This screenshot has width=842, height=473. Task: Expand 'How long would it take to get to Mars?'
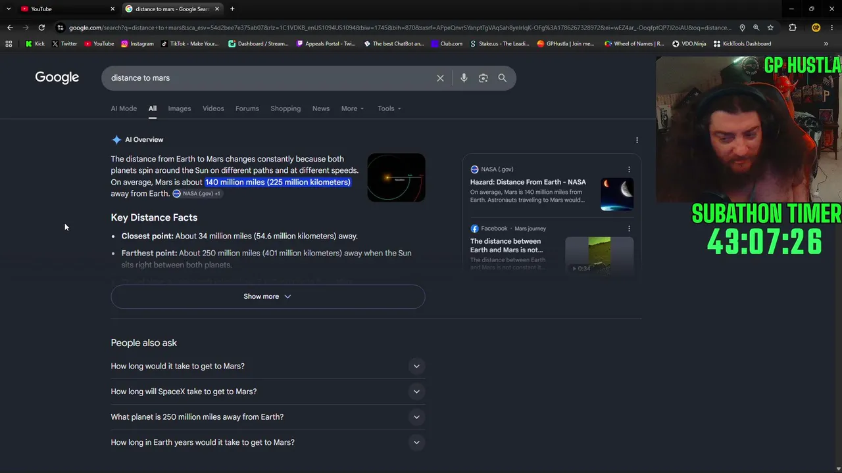coord(268,366)
